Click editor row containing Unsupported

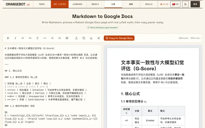point(44,96)
